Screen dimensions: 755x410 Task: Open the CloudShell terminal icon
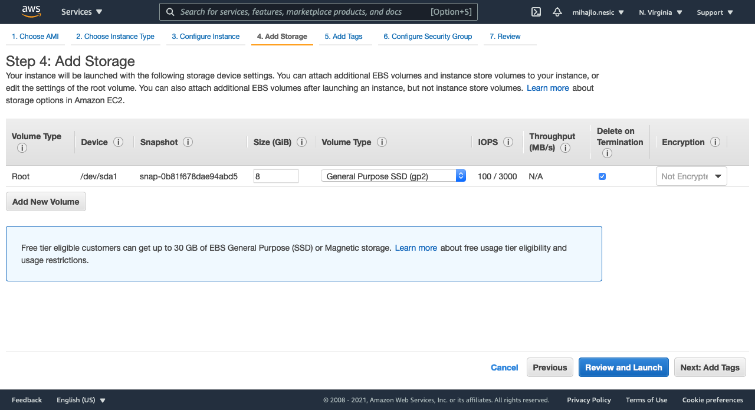(x=536, y=12)
